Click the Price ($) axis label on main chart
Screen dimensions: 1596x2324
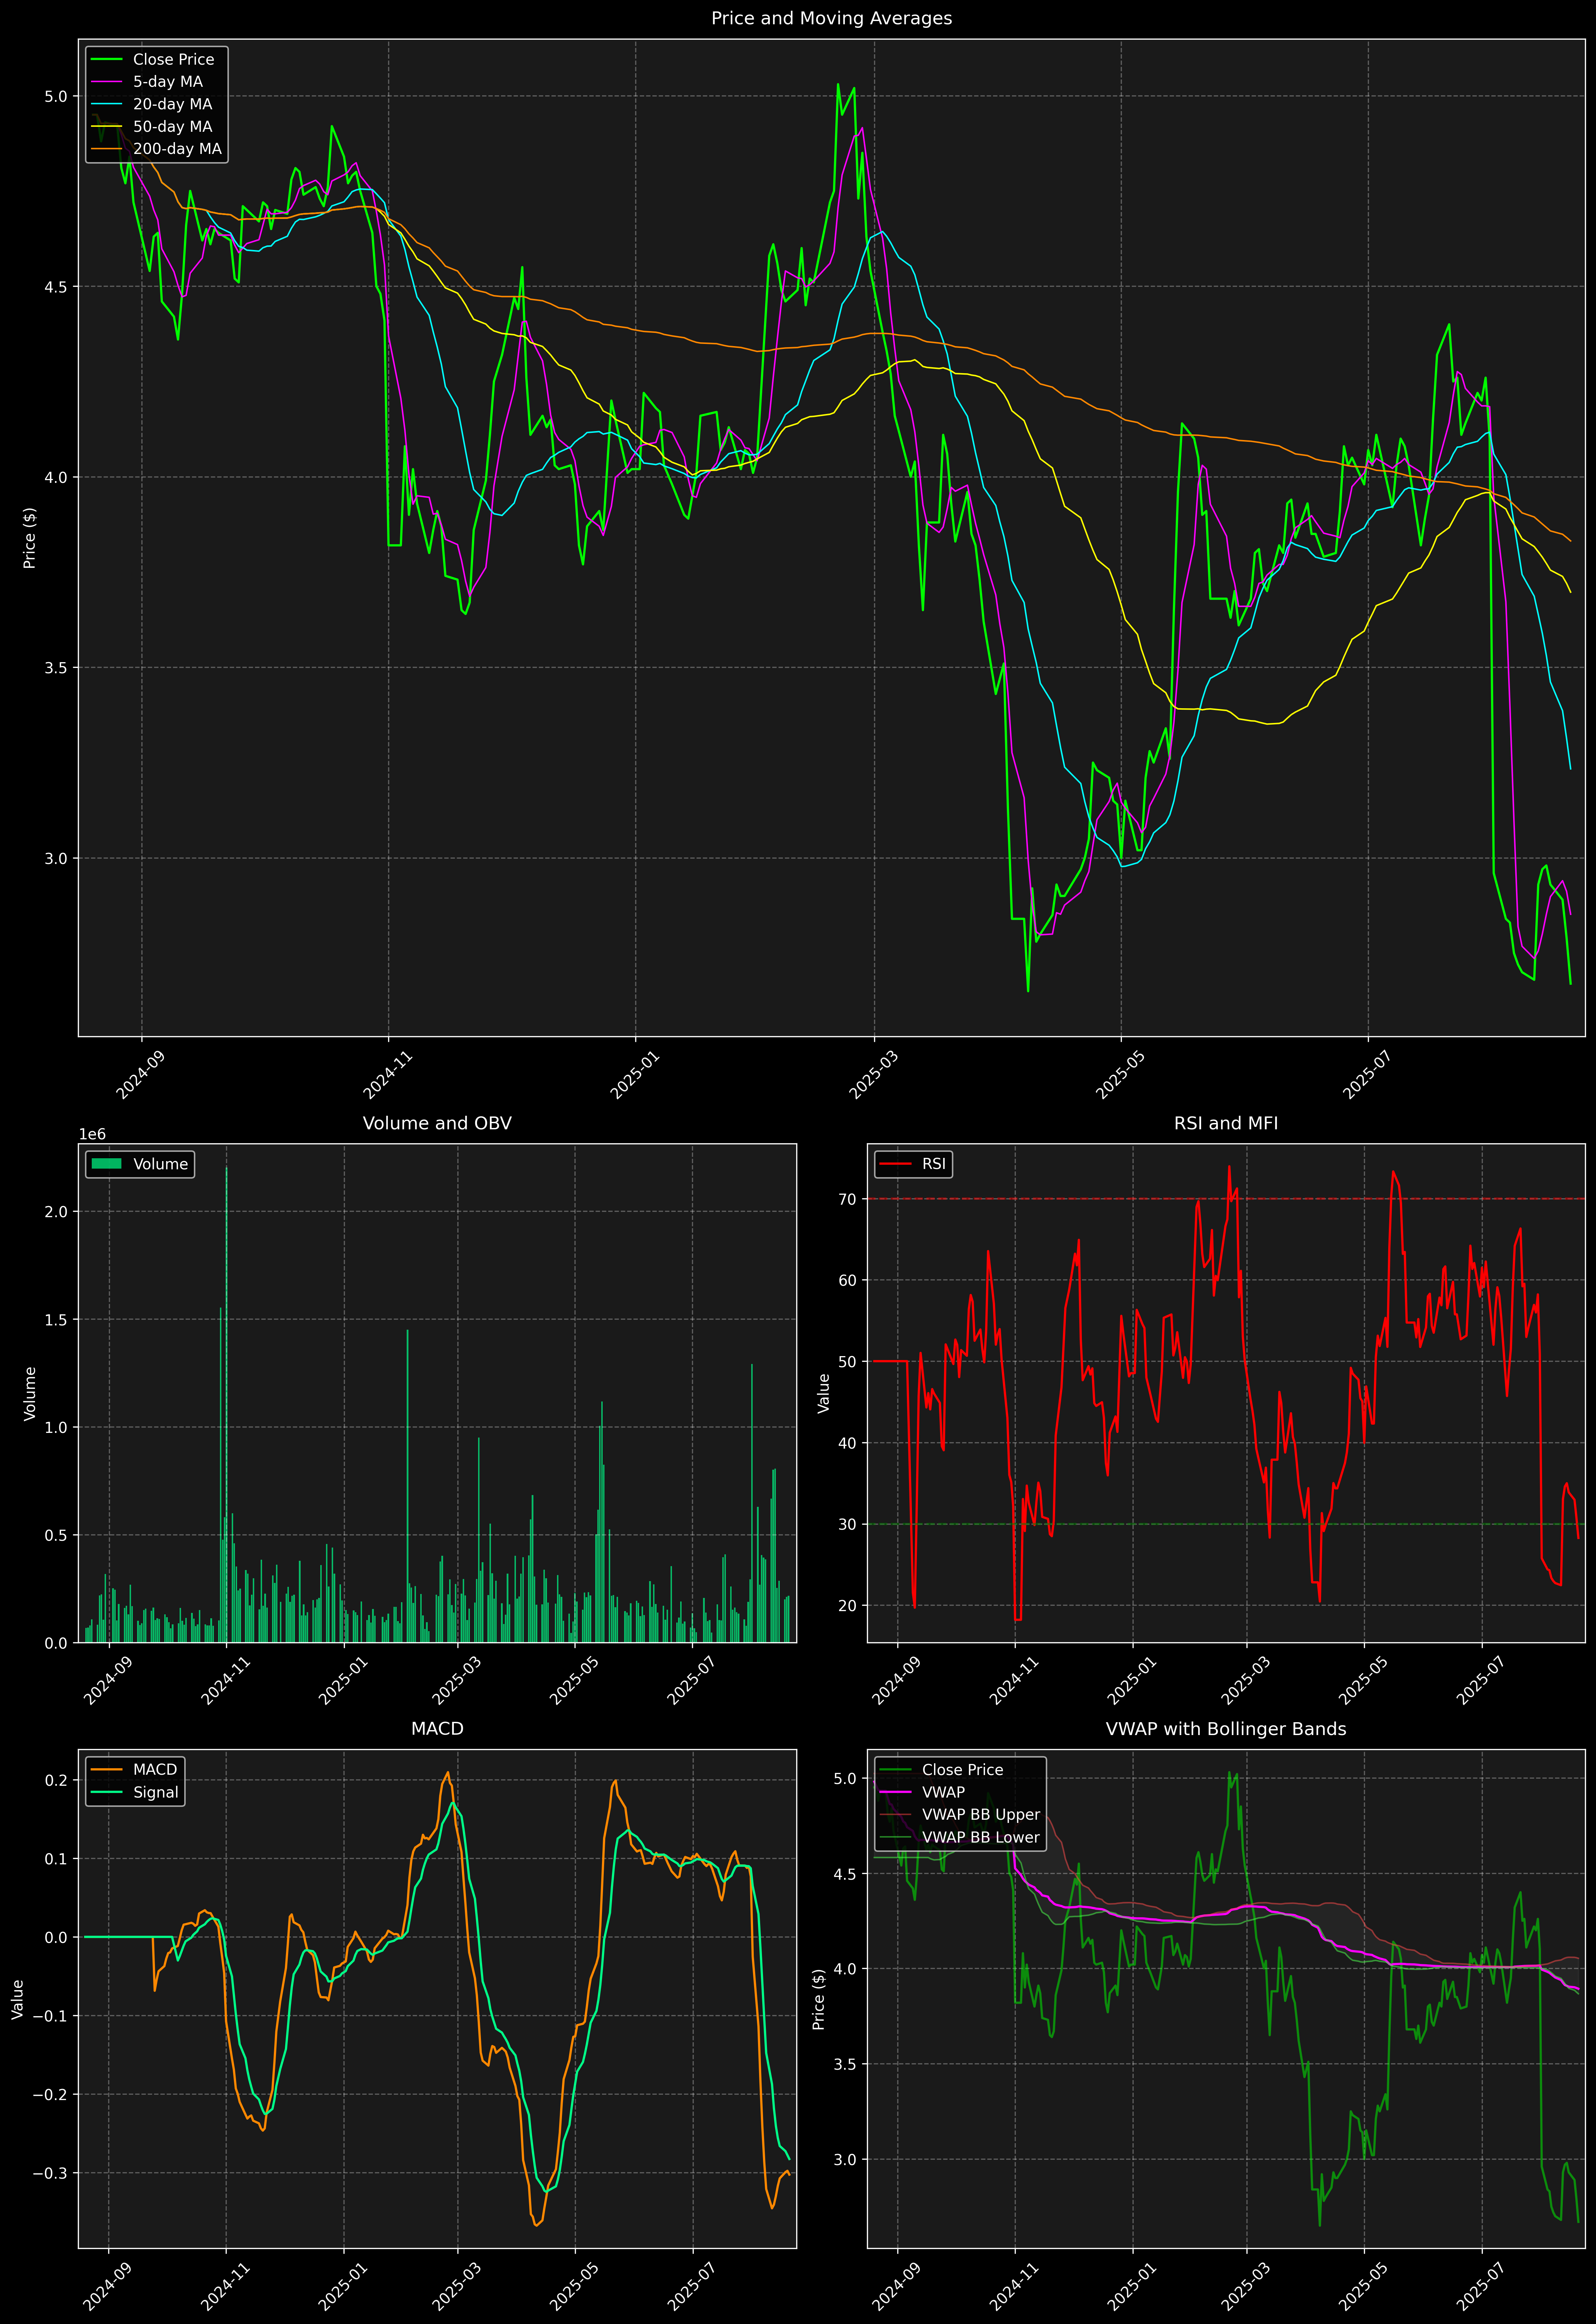click(30, 538)
